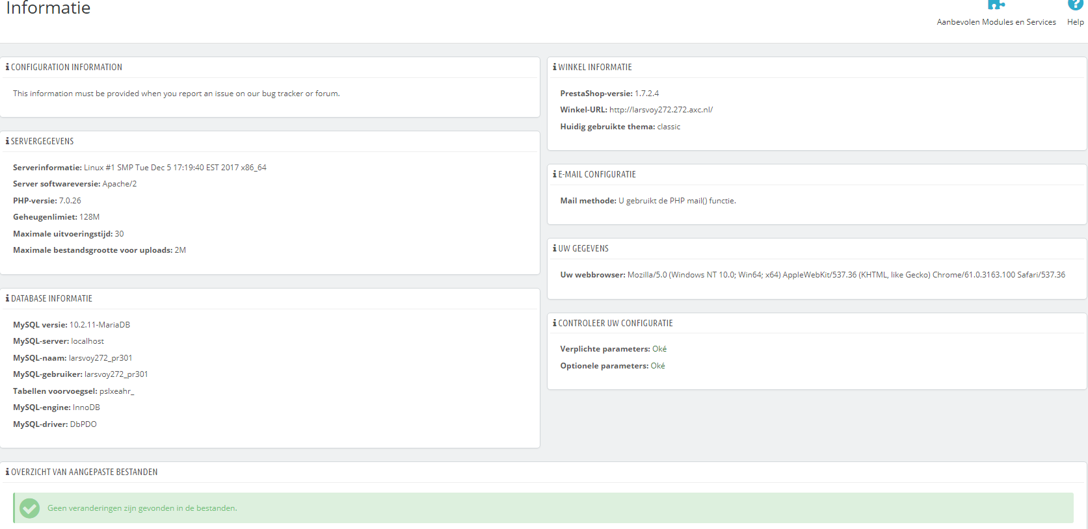The image size is (1088, 529).
Task: Click the green checkmark success icon
Action: pyautogui.click(x=29, y=508)
